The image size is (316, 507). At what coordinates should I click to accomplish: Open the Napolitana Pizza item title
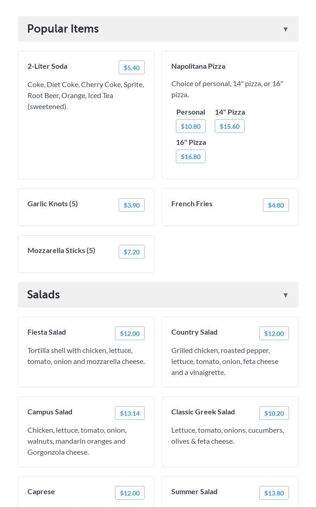click(x=198, y=66)
